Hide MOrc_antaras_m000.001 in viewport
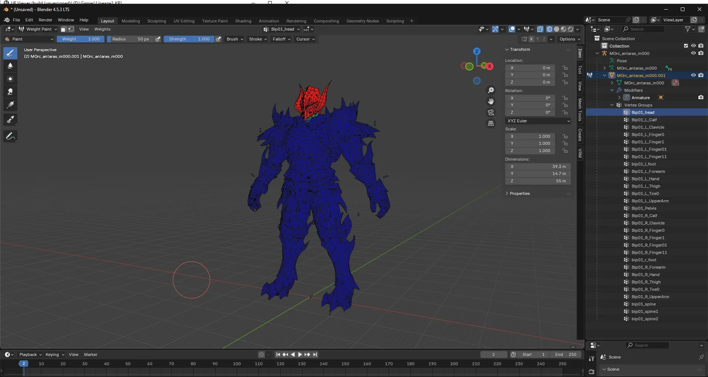708x377 pixels. tap(693, 75)
